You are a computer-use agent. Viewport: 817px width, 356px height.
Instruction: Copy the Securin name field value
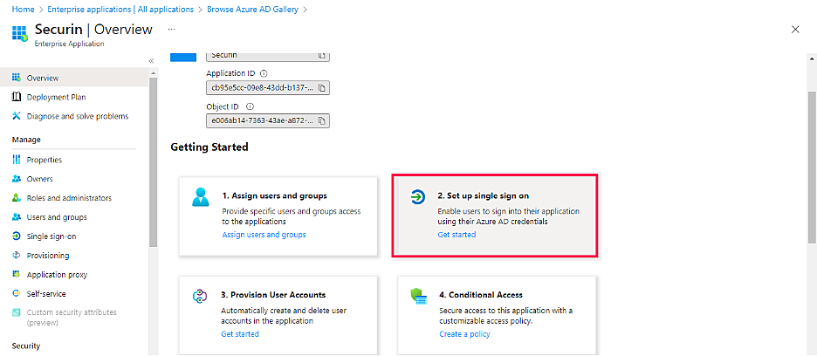(322, 55)
